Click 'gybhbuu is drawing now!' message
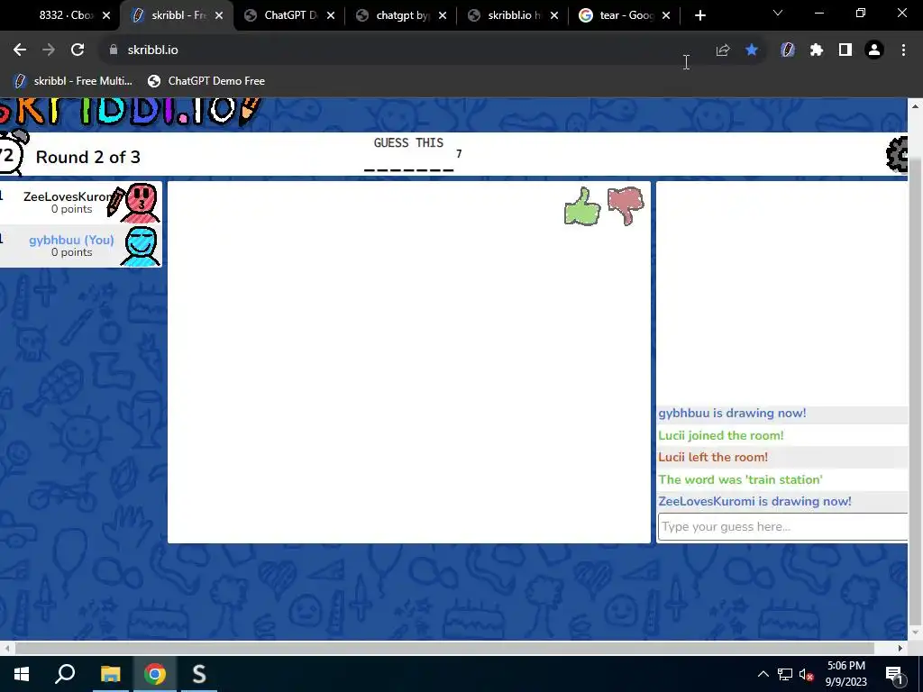This screenshot has height=692, width=923. pyautogui.click(x=732, y=413)
